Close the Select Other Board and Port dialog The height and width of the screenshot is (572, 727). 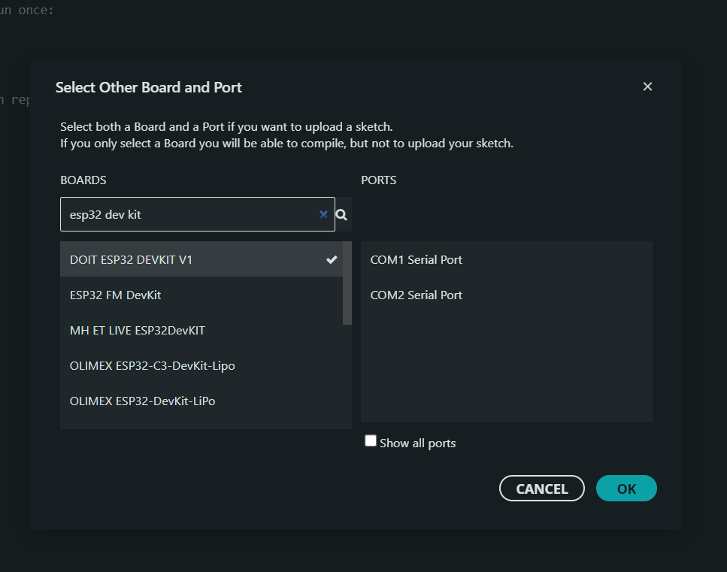[647, 86]
